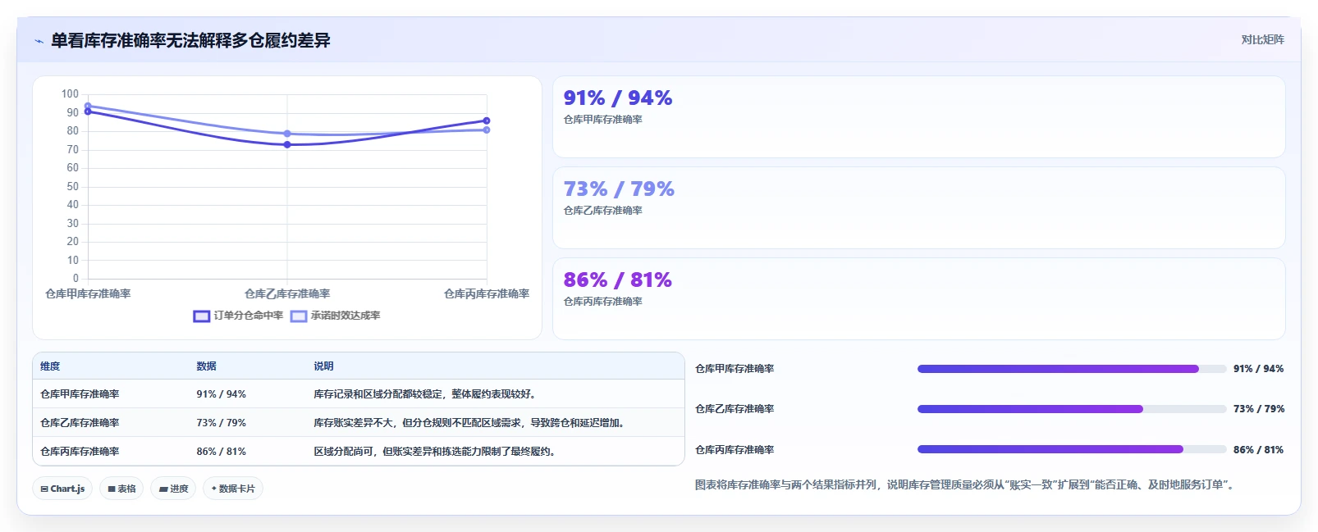This screenshot has width=1318, height=532.
Task: Click the 承诺时效达成率 data point at 仓库甲
Action: (x=88, y=106)
